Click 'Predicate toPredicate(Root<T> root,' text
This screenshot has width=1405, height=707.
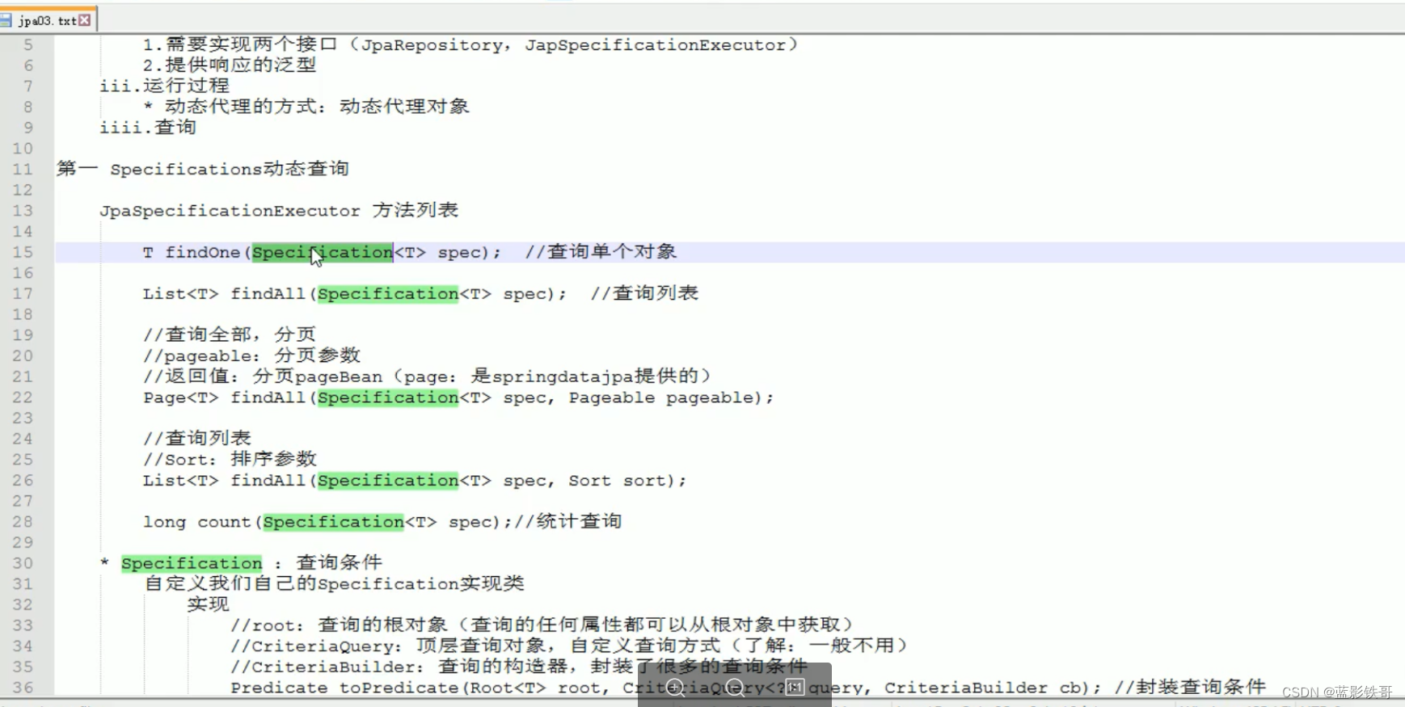tap(420, 688)
